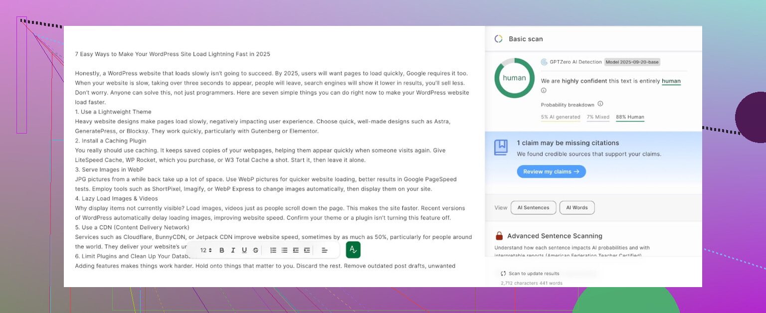Click the Review my claims button

click(551, 171)
